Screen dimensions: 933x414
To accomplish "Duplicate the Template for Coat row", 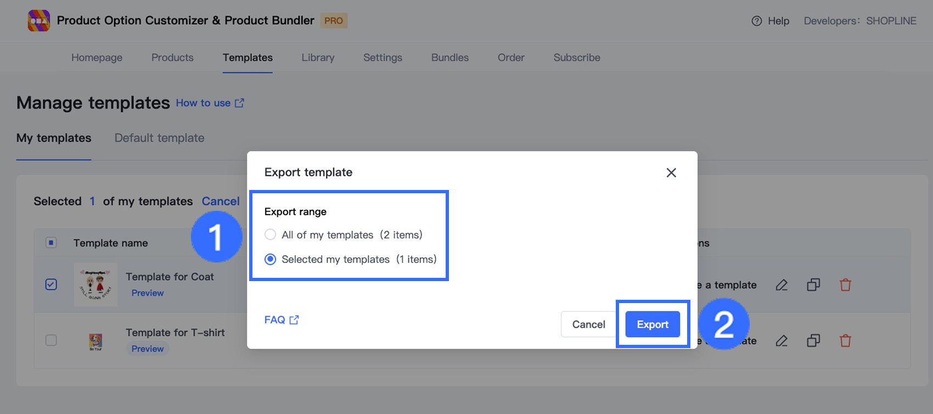I will coord(813,285).
